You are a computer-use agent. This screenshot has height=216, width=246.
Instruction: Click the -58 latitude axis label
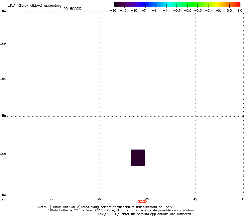3,154
